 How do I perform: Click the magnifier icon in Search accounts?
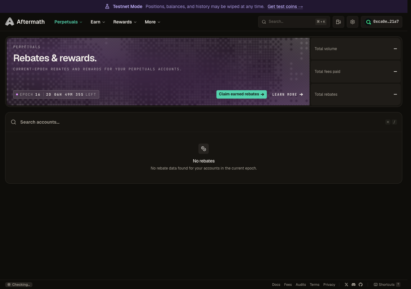[13, 122]
